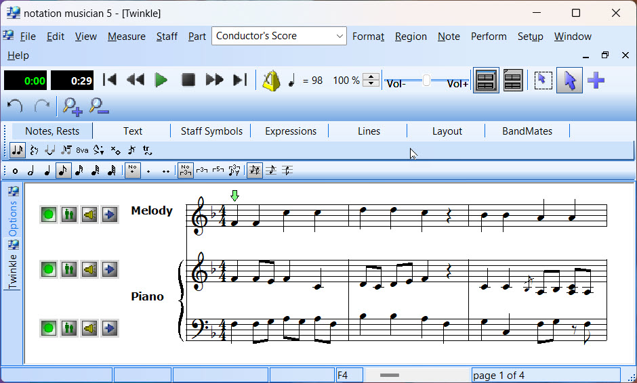This screenshot has height=383, width=637.
Task: Decrease tempo percentage with down arrow
Action: tap(371, 84)
